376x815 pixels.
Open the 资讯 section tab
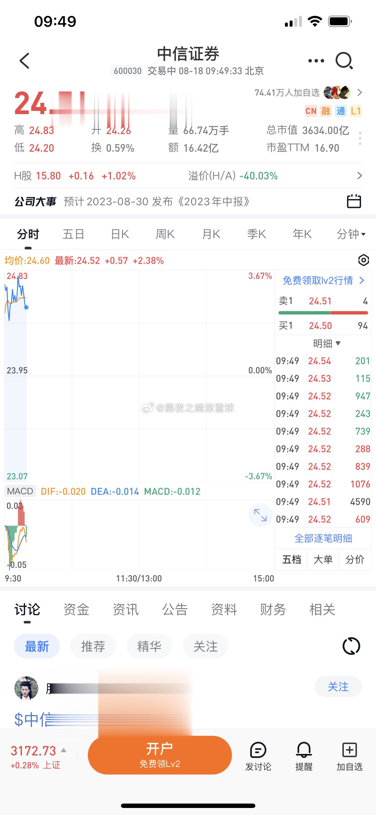126,609
